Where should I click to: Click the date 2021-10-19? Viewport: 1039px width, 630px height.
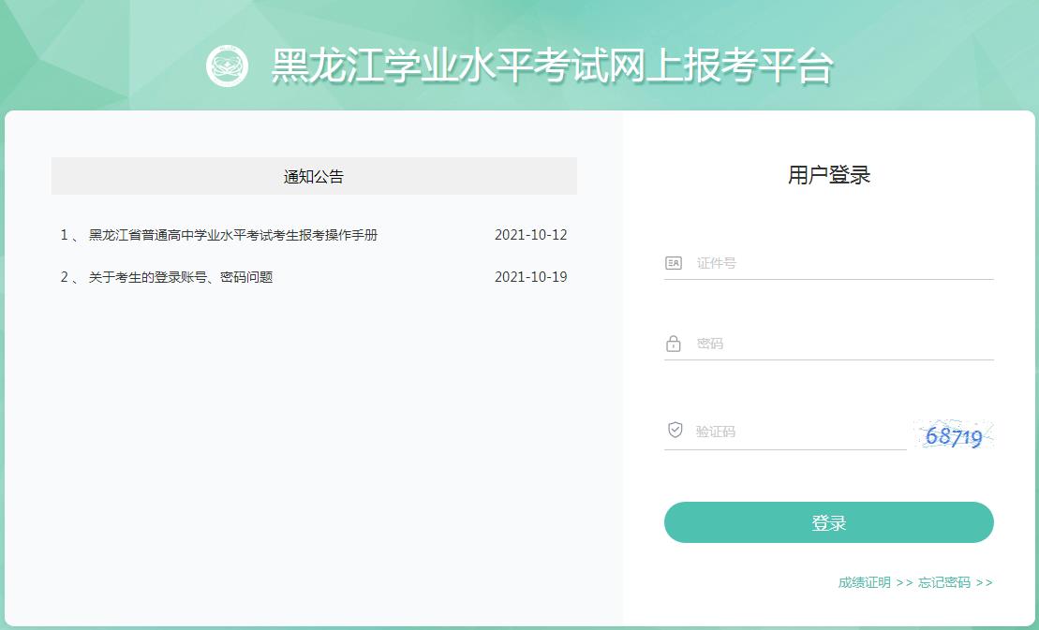click(531, 277)
